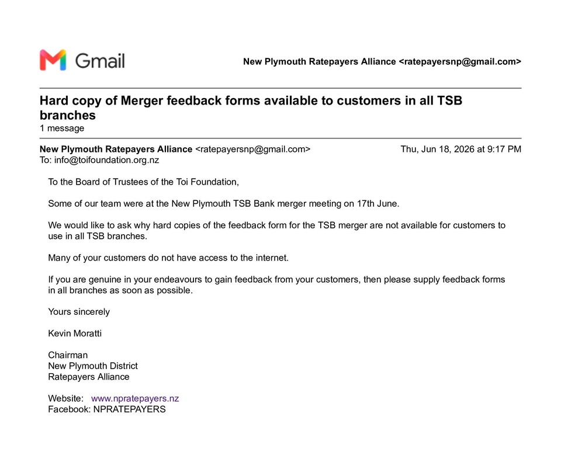This screenshot has width=561, height=462.
Task: Click the paragraph requesting feedback forms in all branches
Action: tap(276, 284)
